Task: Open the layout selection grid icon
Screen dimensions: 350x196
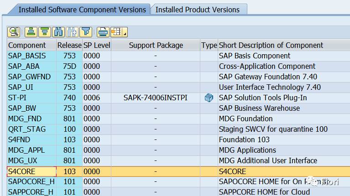Action: (x=116, y=32)
